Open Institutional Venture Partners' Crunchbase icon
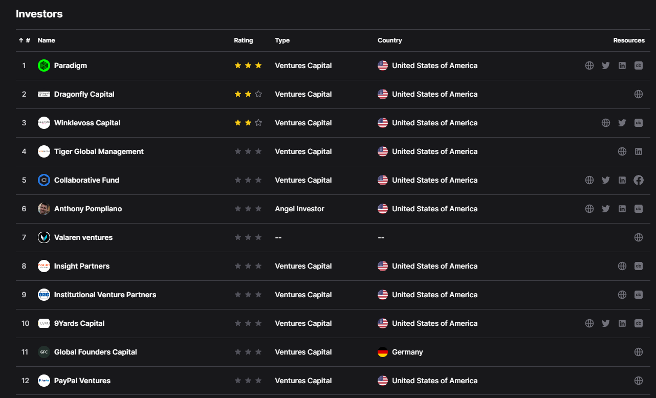The width and height of the screenshot is (656, 398). pyautogui.click(x=639, y=295)
